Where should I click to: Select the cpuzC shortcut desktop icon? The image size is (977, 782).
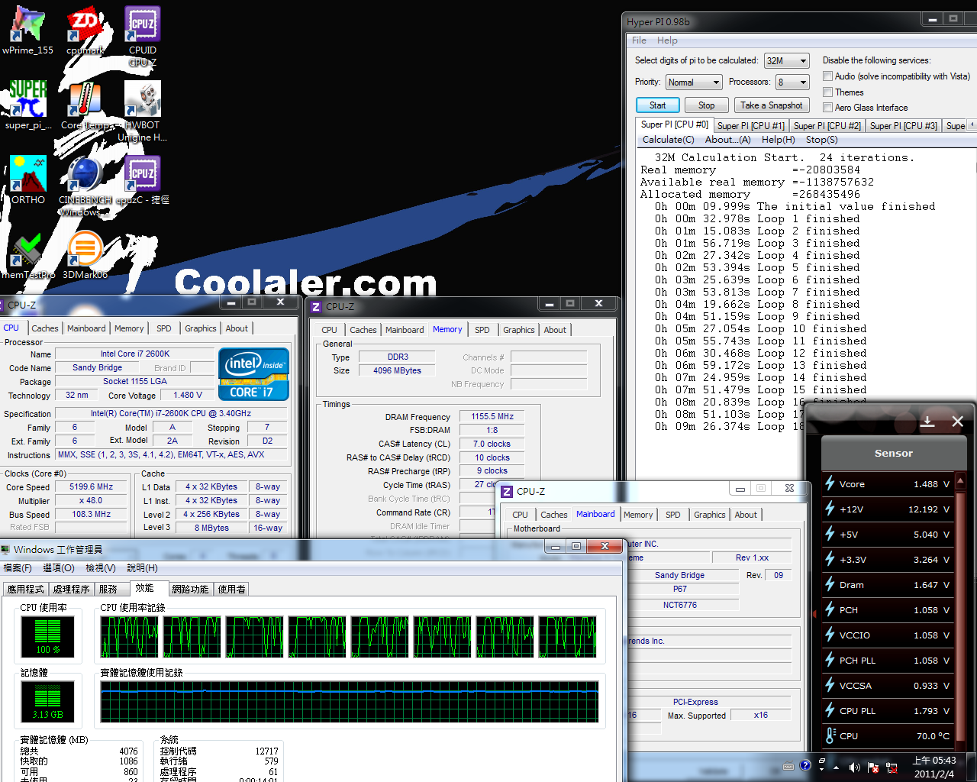[x=142, y=179]
